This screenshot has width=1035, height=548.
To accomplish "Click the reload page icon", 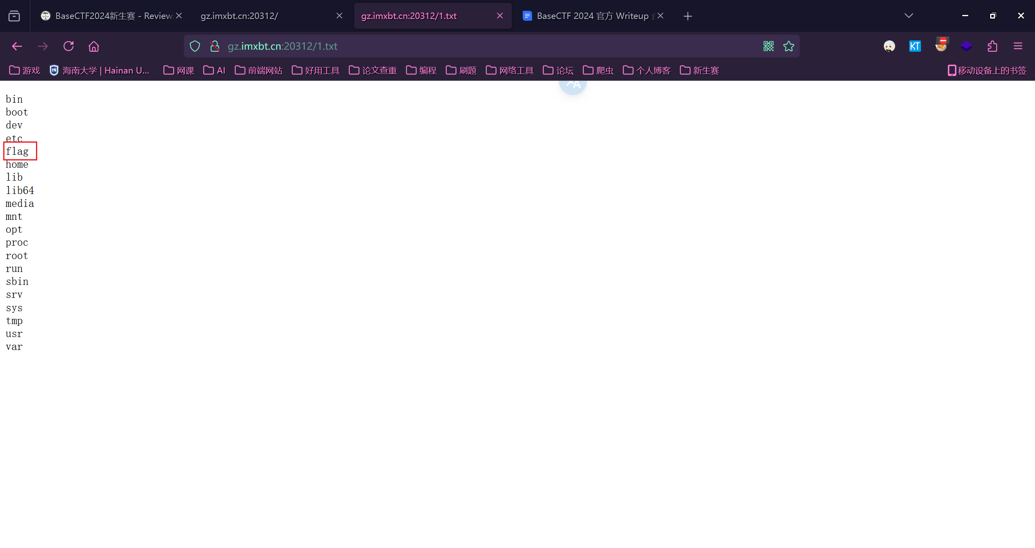I will [68, 46].
